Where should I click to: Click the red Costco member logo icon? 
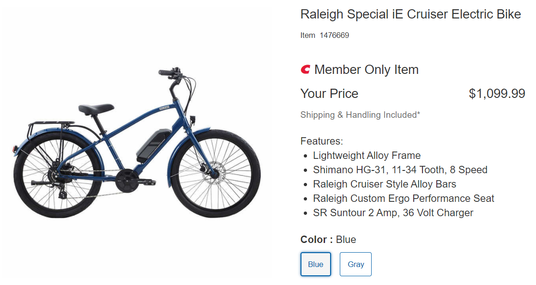coord(306,70)
